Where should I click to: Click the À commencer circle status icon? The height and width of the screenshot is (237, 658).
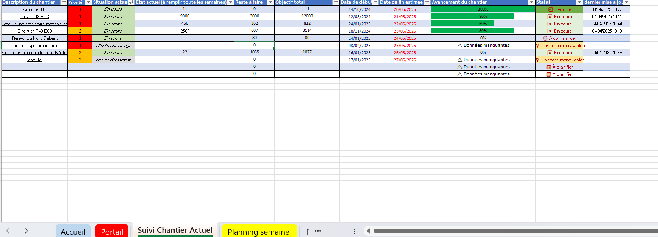pyautogui.click(x=545, y=38)
